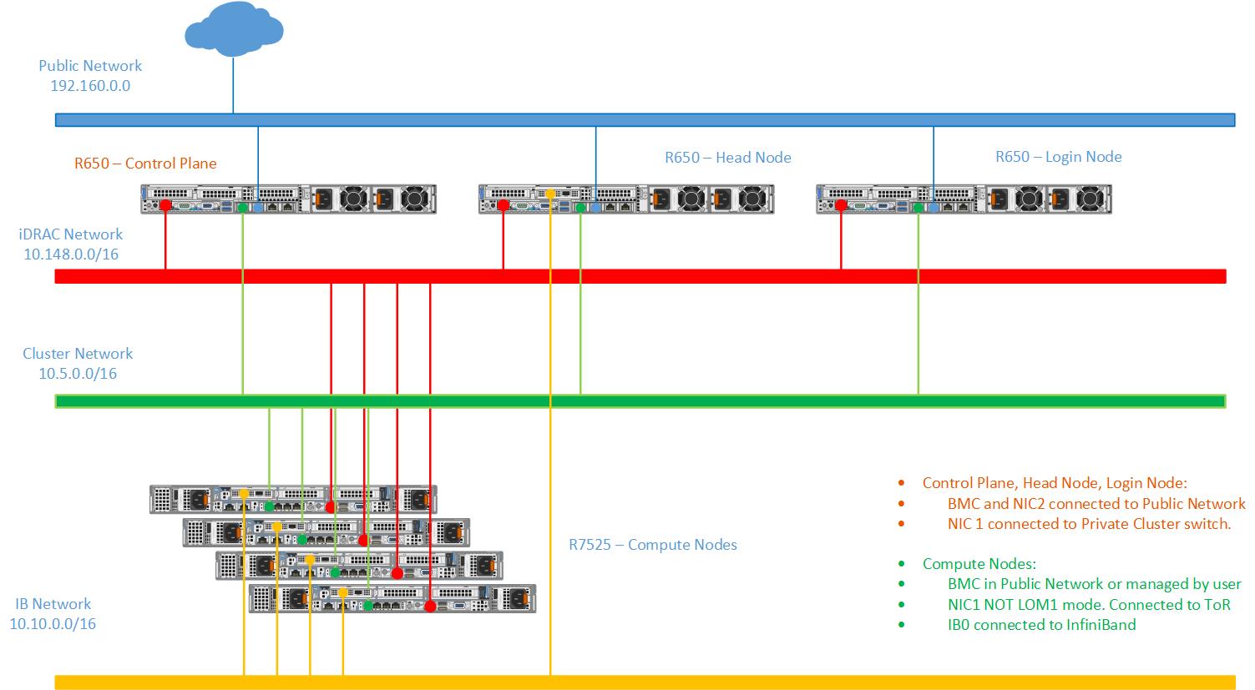Select the Public Network 192.160.0.0 label
The image size is (1255, 690).
90,75
